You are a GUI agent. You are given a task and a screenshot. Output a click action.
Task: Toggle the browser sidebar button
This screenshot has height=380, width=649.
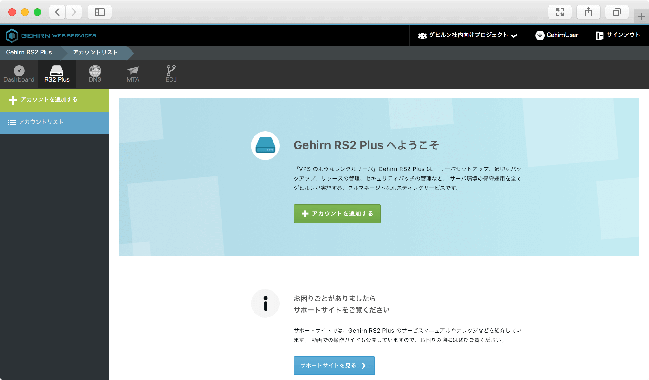click(x=100, y=12)
